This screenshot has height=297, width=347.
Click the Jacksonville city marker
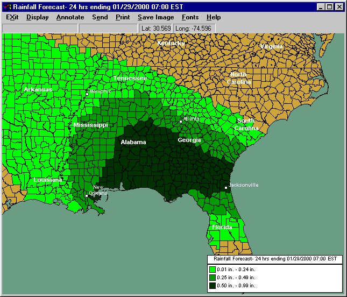[226, 188]
